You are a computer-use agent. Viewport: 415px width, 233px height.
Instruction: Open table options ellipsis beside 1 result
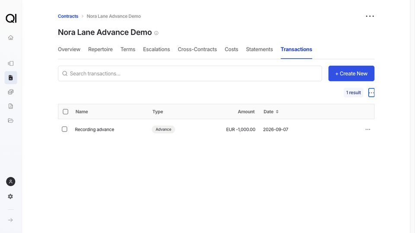click(x=371, y=93)
